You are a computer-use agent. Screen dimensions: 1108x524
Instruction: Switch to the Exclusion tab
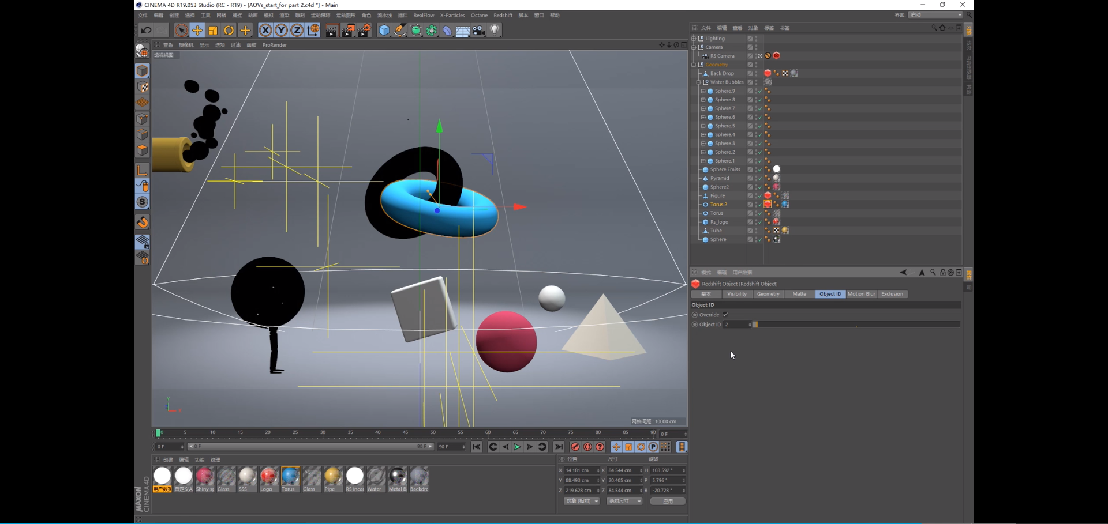pos(892,294)
